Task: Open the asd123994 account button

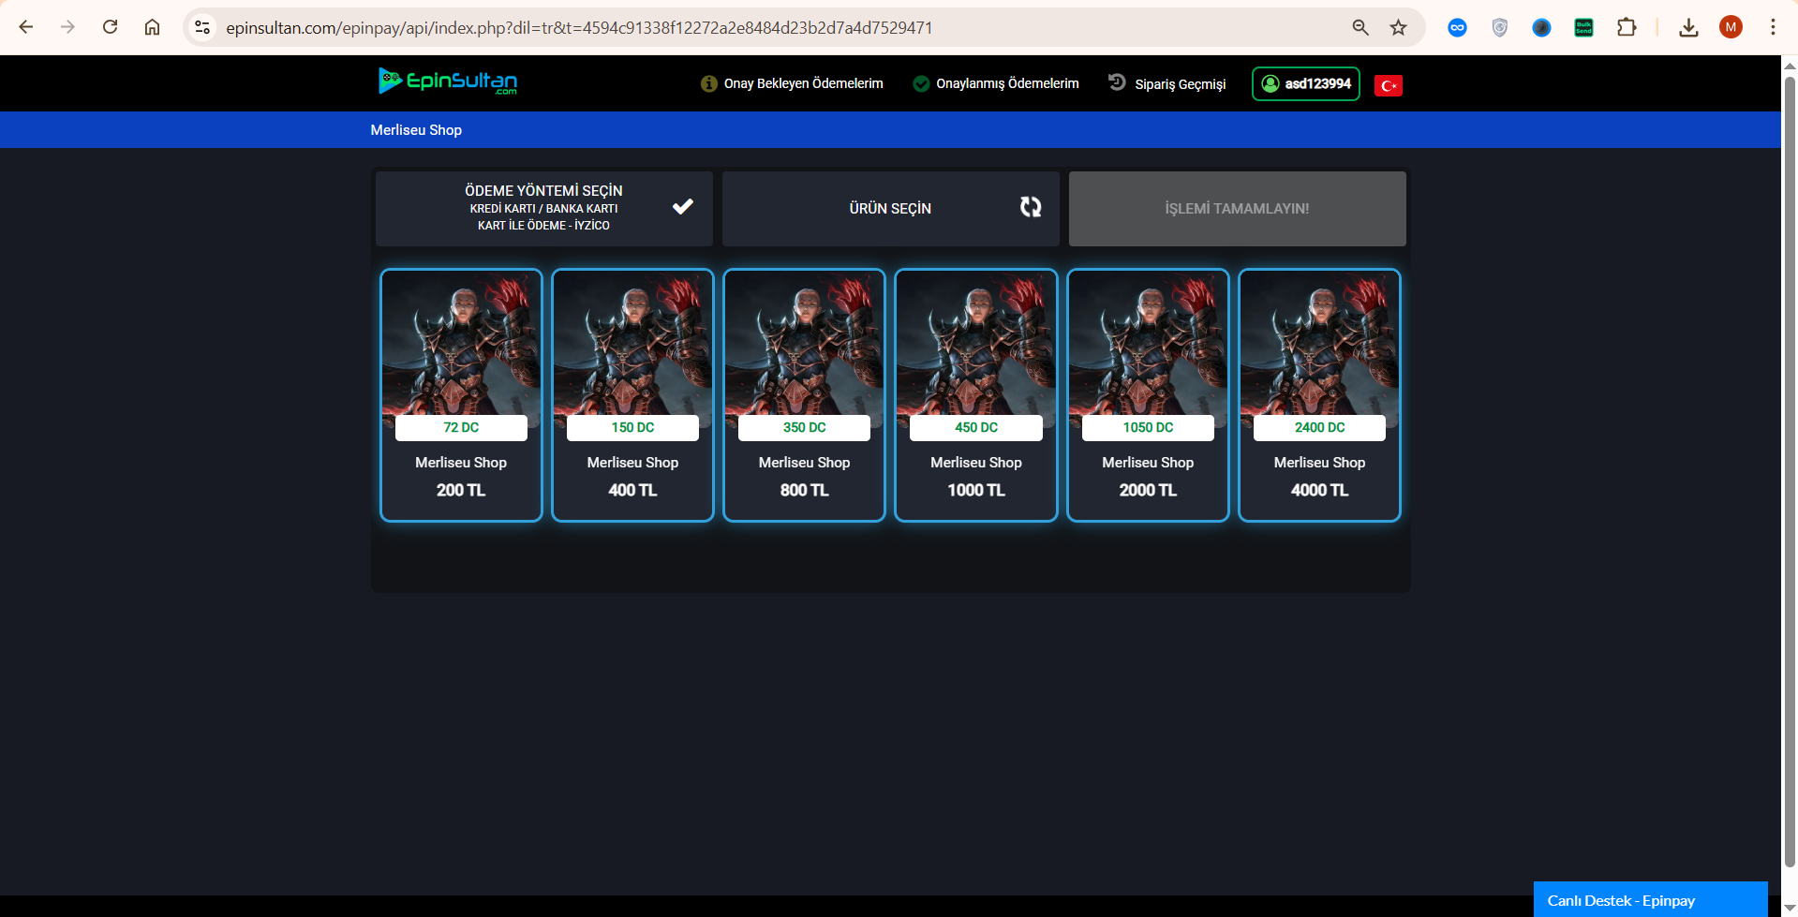Action: click(x=1305, y=83)
